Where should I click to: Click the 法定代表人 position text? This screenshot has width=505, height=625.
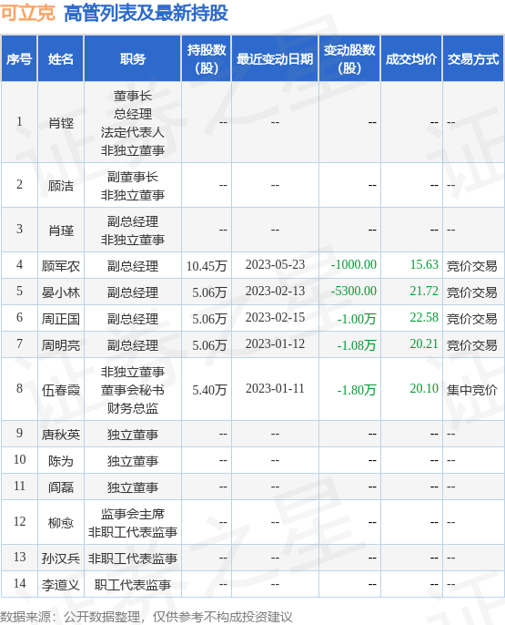tap(133, 132)
